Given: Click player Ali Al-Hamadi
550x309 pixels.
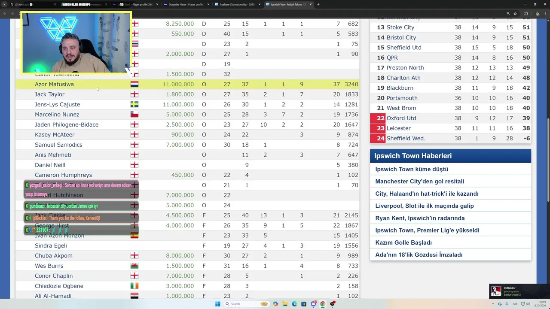Looking at the screenshot, I should click(x=53, y=296).
